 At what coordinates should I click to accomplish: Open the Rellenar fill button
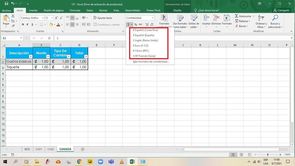tap(242, 21)
